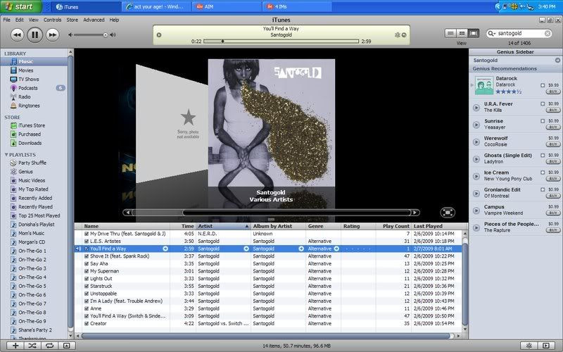Uncheck the L.E.S. Artistes song checkbox
Image resolution: width=563 pixels, height=352 pixels.
click(x=87, y=241)
